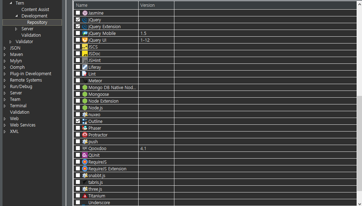Select Qooxdoo version cell 4.1
Viewport: 362px width, 206px height.
point(156,149)
